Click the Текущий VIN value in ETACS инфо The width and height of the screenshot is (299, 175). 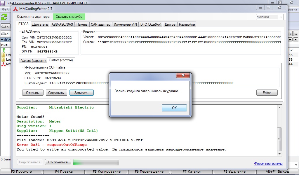pos(54,42)
